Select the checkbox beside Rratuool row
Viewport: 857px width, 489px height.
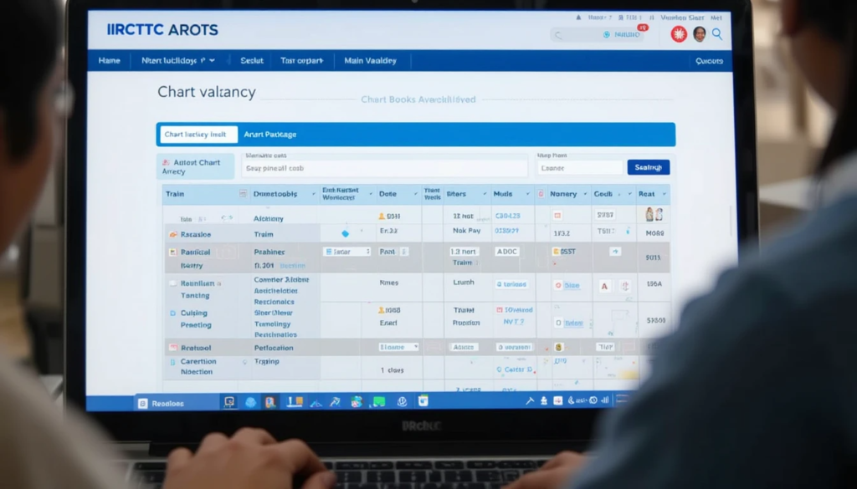172,347
